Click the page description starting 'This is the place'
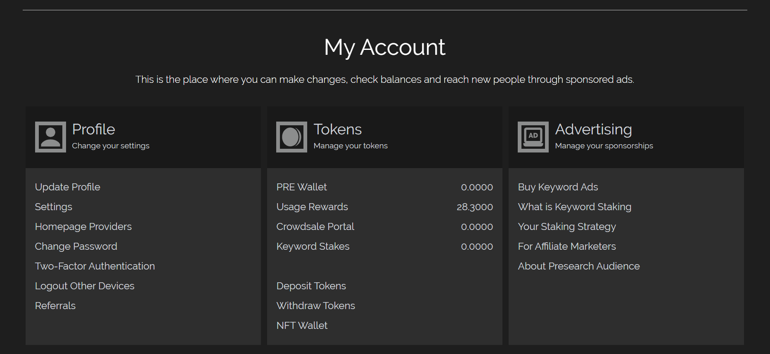This screenshot has height=354, width=770. tap(385, 80)
